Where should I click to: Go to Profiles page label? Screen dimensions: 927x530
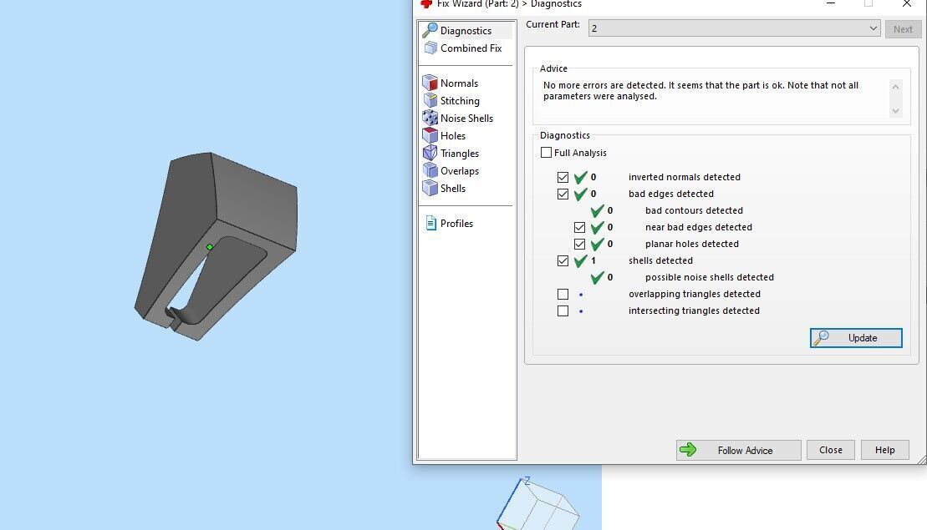coord(456,224)
